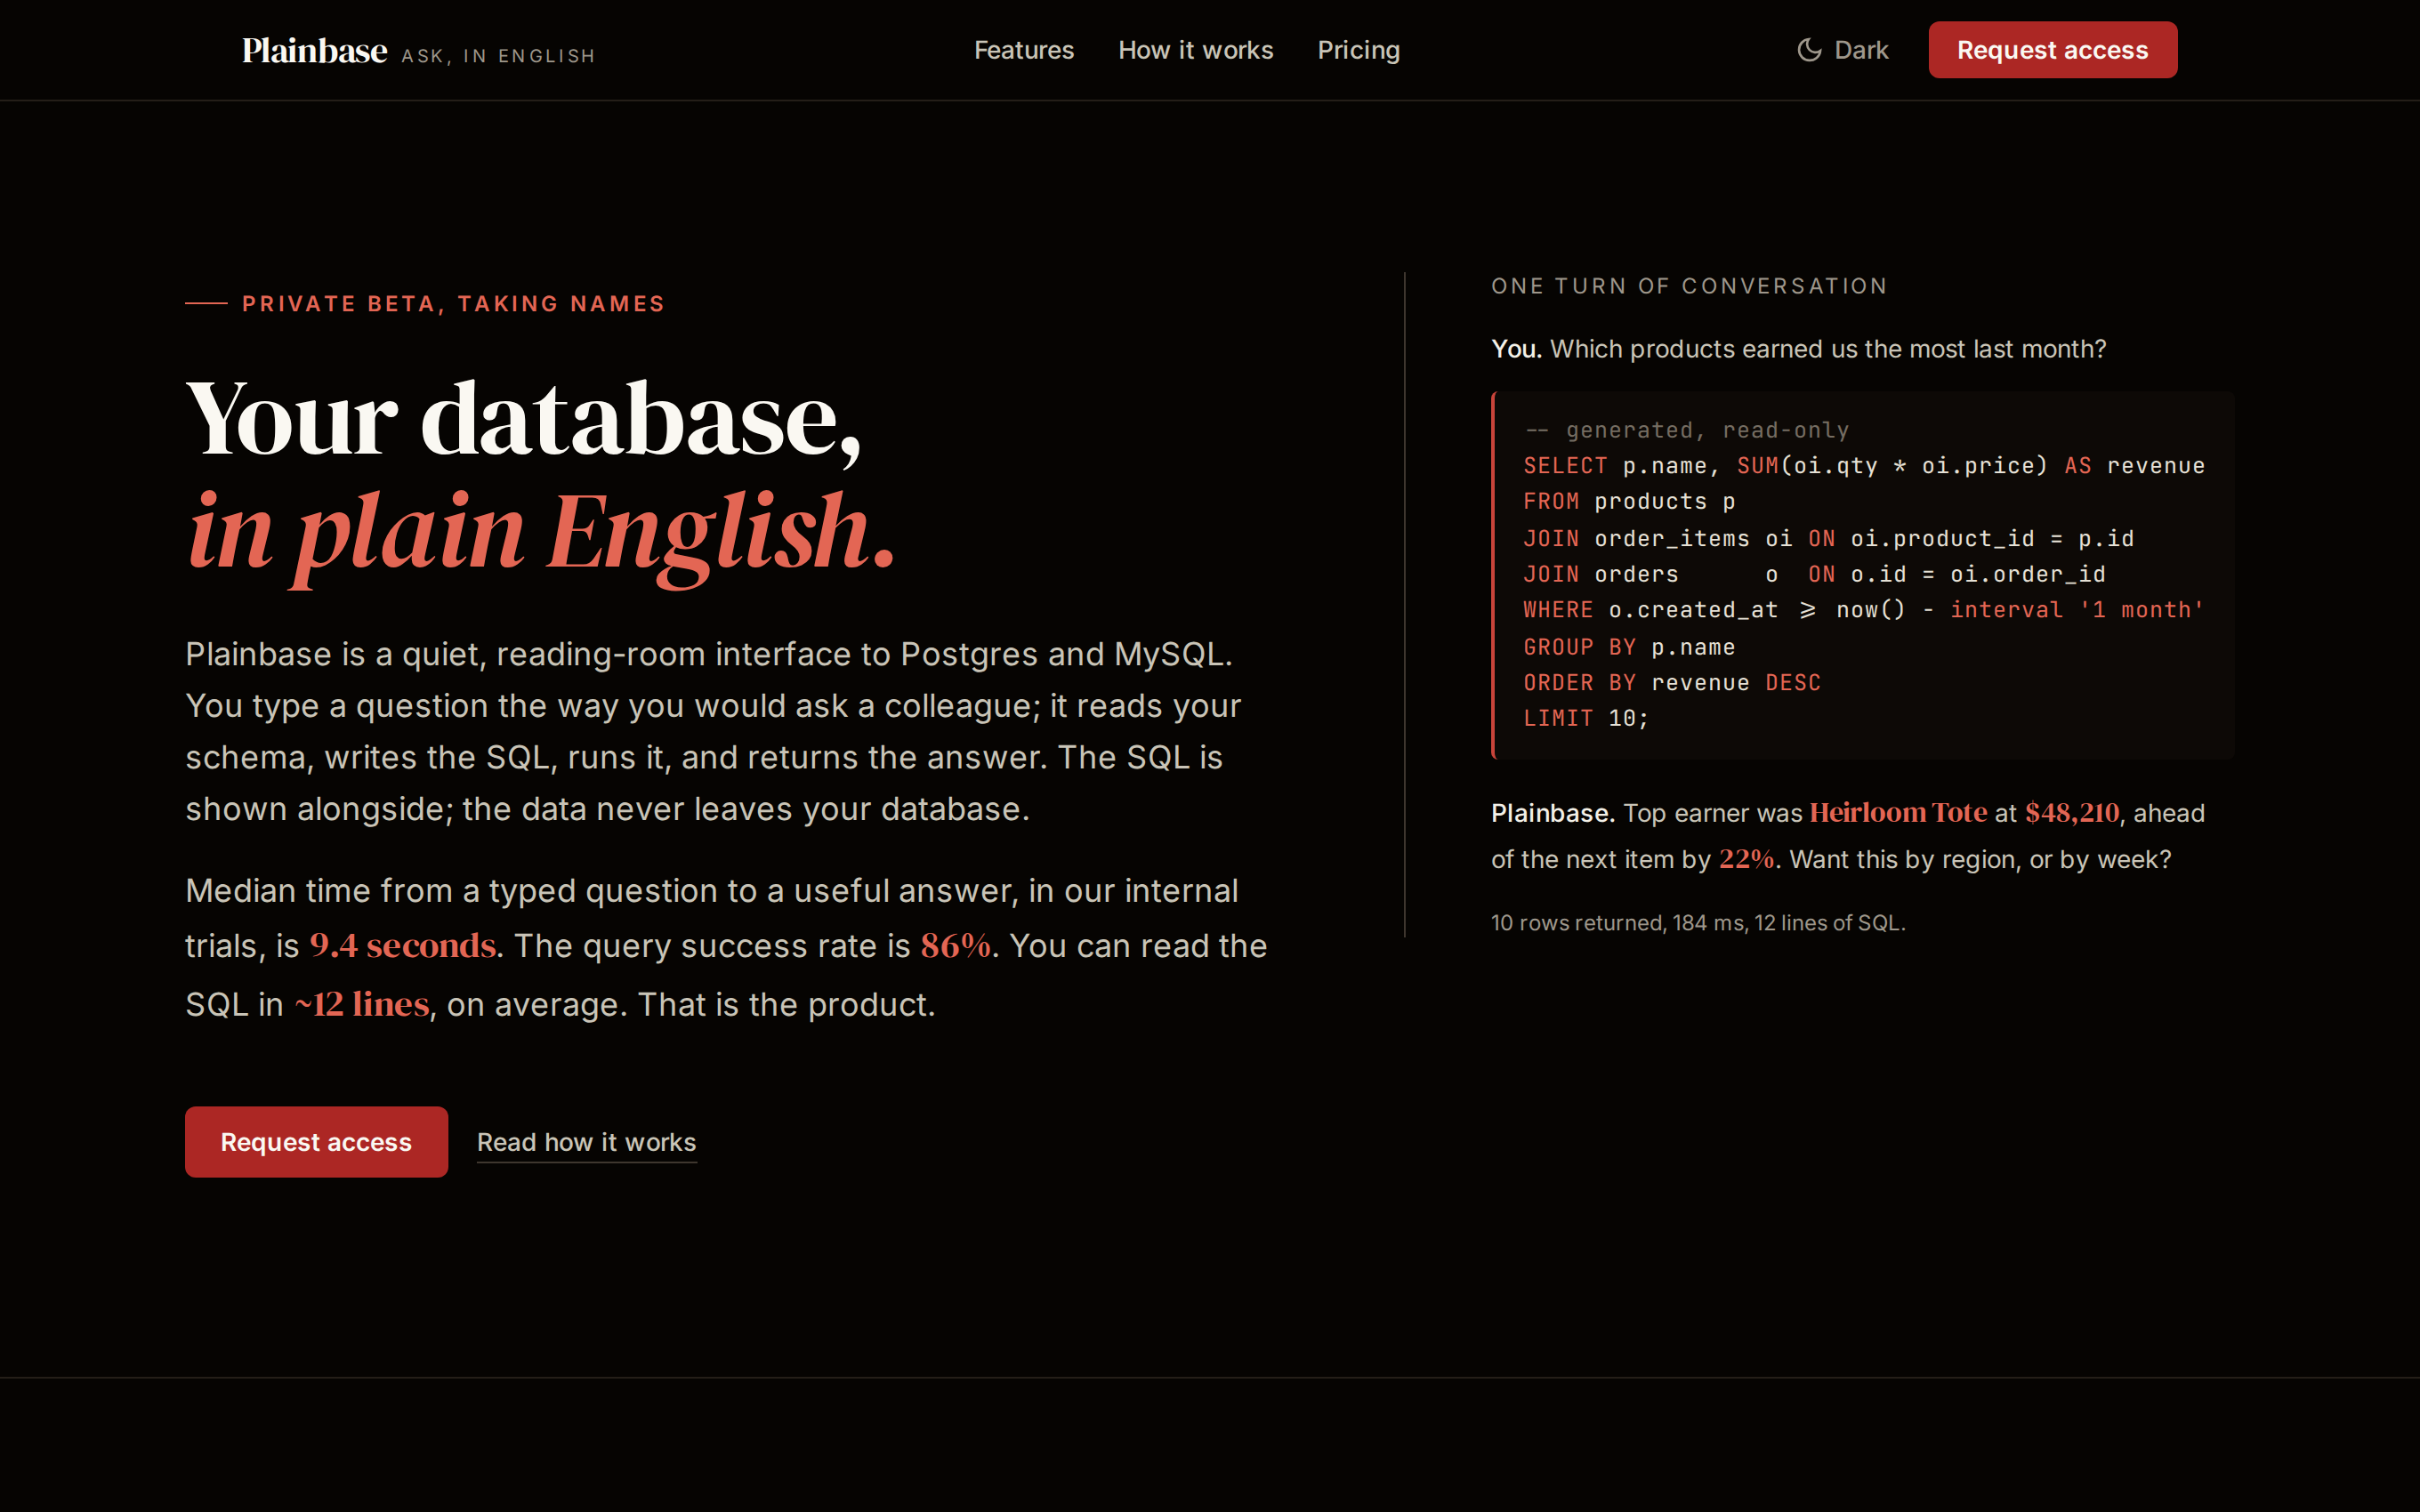This screenshot has width=2420, height=1512.
Task: Click the hero Request access button
Action: tap(316, 1141)
